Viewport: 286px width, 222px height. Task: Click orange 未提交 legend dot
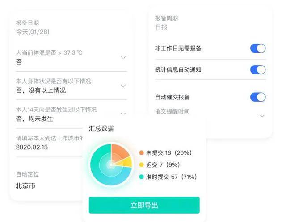tap(142, 153)
